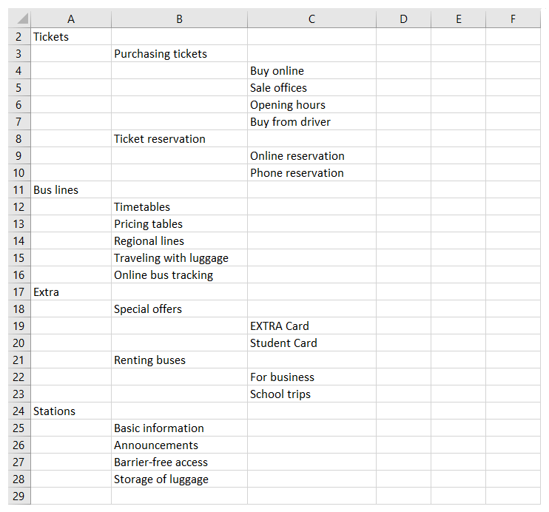Click the 'Buy from driver' cell
Image resolution: width=549 pixels, height=512 pixels.
[x=311, y=121]
